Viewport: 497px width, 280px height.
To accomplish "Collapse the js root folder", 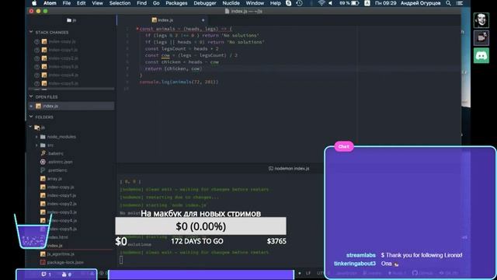I will point(31,127).
